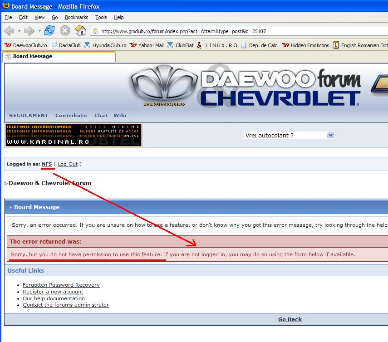The image size is (388, 342).
Task: Click Register a new account link
Action: [53, 292]
